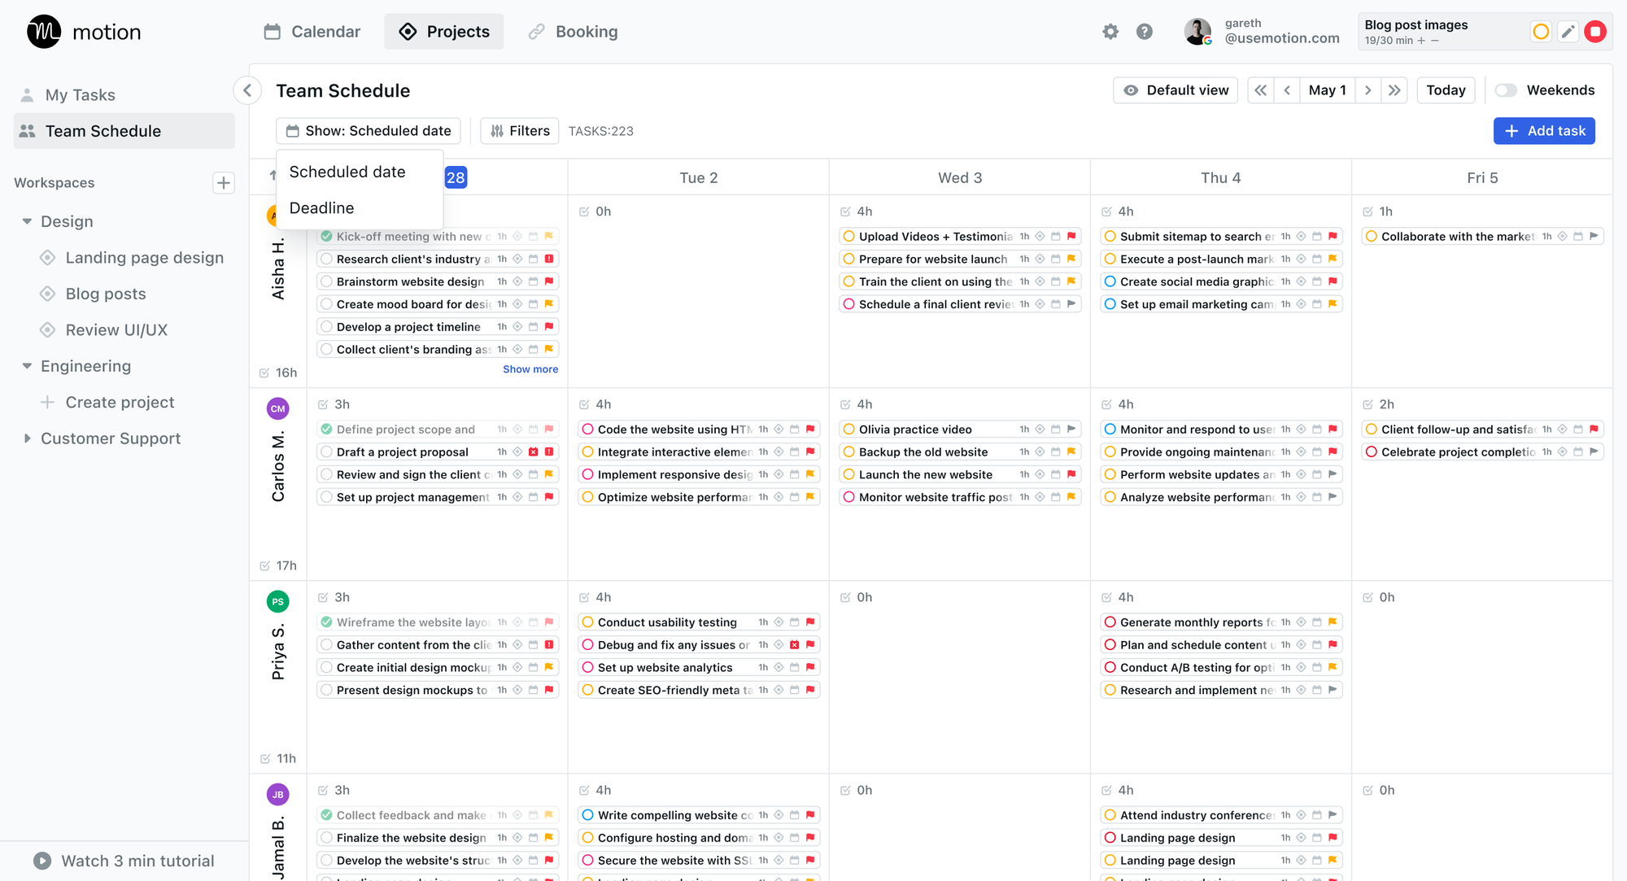Screen dimensions: 1627x881
Task: Add a new workspace with plus icon
Action: click(x=224, y=183)
